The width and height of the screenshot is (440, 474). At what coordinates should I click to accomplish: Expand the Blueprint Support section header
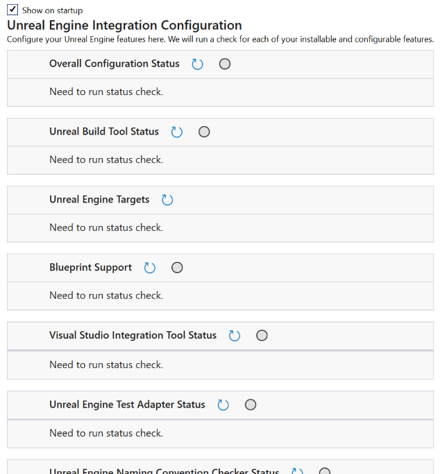220,267
